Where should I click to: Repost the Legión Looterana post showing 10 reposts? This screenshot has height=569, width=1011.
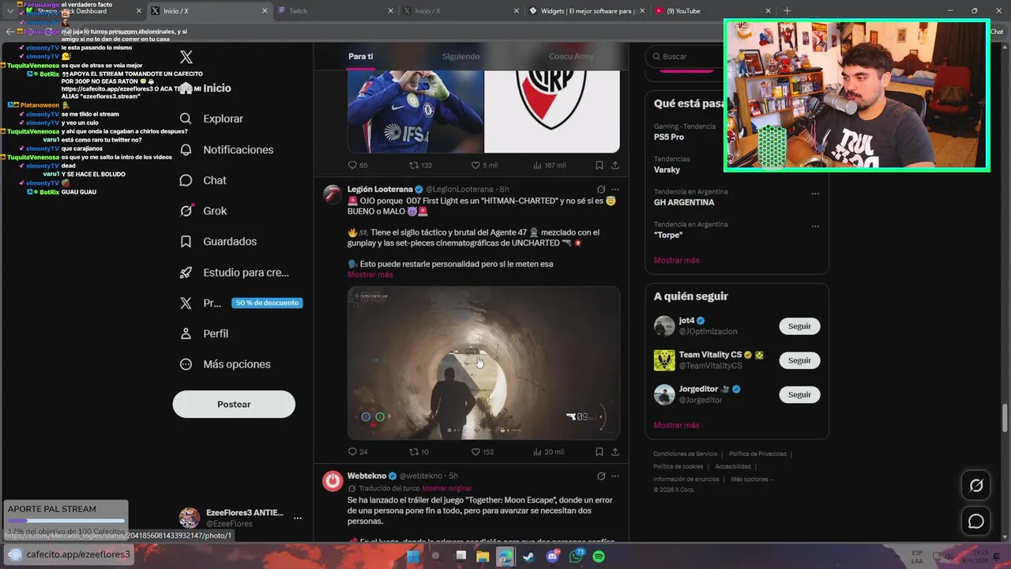(419, 452)
